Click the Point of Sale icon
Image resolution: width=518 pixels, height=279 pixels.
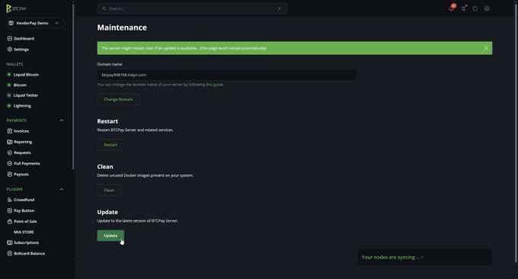[10, 222]
